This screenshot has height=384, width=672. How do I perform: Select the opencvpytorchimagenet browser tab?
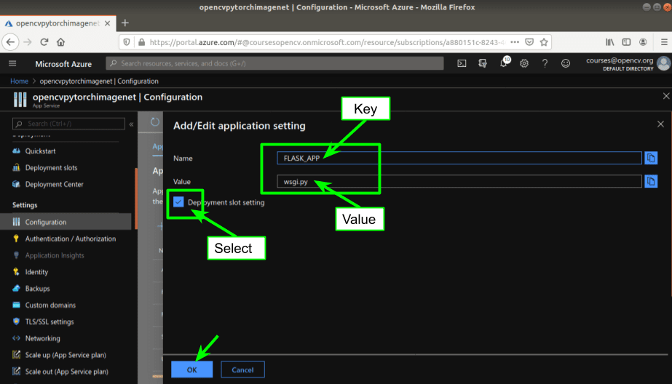[x=57, y=23]
